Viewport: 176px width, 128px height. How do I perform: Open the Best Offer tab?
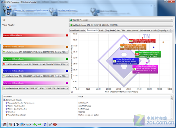121,30
